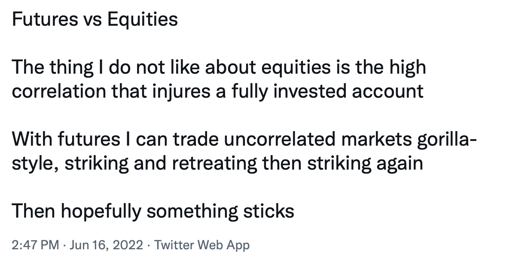Click the word 'high' ending the second line
Image resolution: width=506 pixels, height=263 pixels.
[x=408, y=68]
